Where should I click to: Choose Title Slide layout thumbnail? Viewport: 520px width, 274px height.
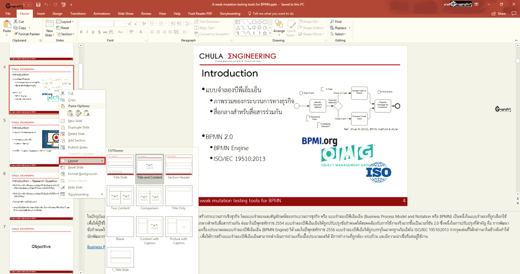120,167
